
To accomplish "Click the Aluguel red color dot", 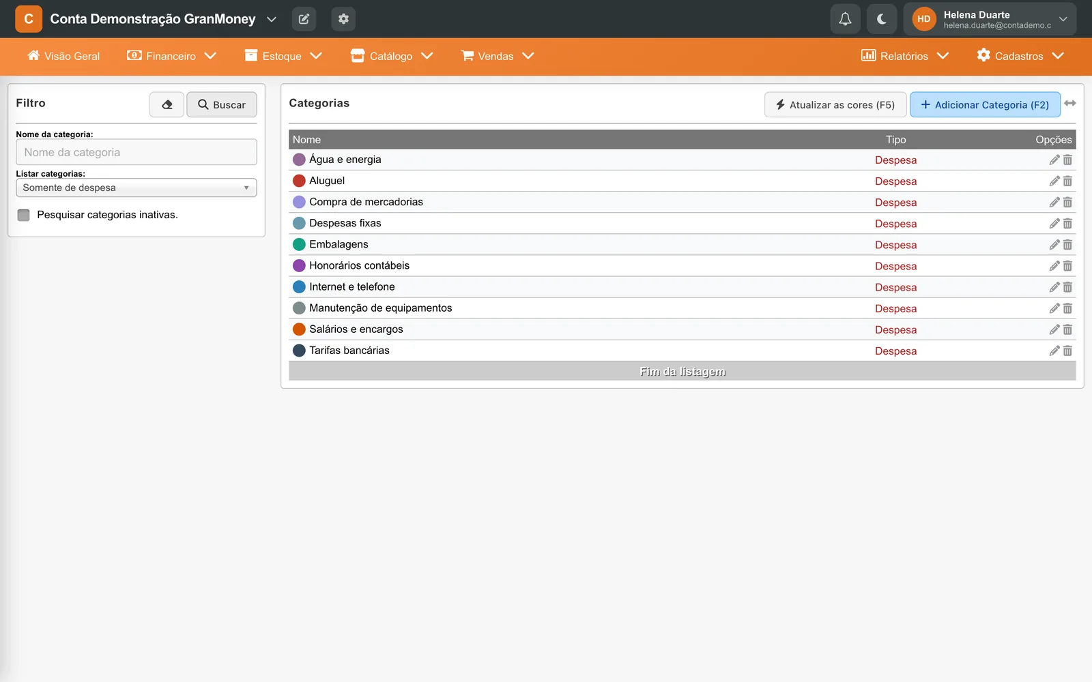I will (299, 181).
